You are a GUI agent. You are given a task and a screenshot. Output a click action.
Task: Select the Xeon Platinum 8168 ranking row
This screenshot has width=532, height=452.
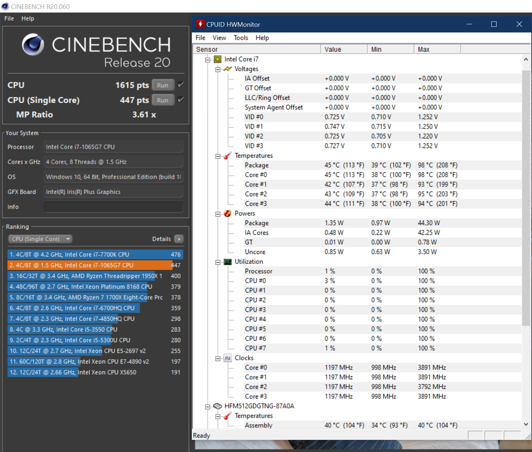pyautogui.click(x=95, y=287)
